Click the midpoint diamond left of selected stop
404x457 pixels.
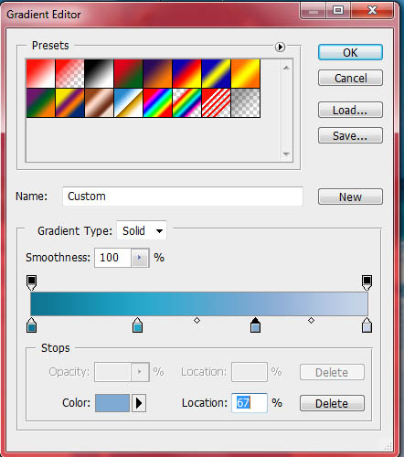coord(197,320)
